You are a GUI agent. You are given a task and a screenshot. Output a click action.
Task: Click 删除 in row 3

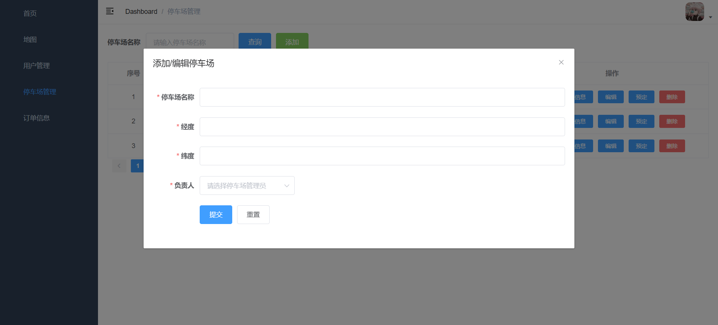click(x=672, y=146)
